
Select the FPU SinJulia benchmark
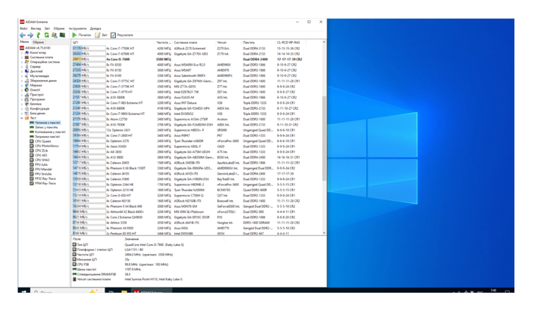pyautogui.click(x=41, y=174)
